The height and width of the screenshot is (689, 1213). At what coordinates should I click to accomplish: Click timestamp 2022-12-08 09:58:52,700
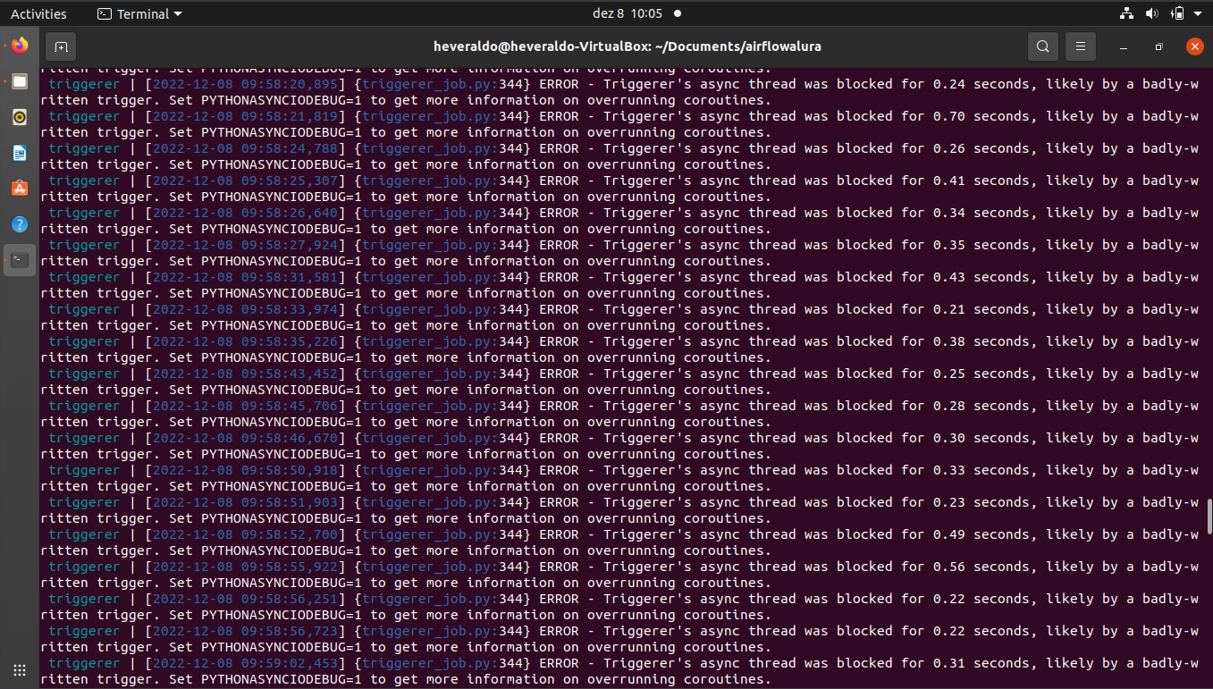tap(245, 534)
